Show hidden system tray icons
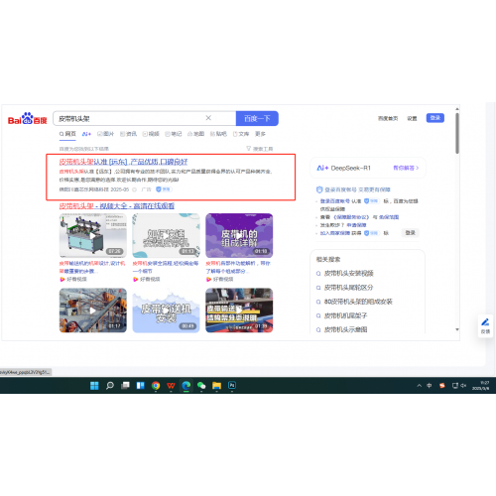The height and width of the screenshot is (496, 496). pos(420,386)
